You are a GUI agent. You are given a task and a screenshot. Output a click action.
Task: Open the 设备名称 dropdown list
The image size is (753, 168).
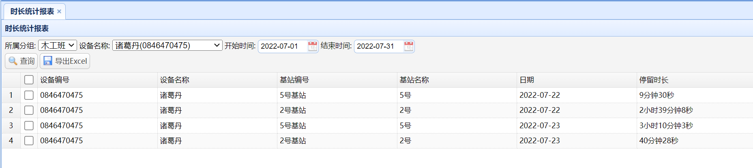pyautogui.click(x=167, y=45)
